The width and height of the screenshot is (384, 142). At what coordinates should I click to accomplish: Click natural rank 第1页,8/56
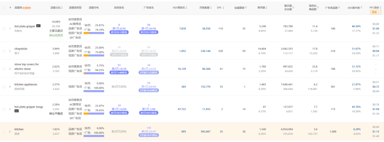pyautogui.click(x=119, y=28)
